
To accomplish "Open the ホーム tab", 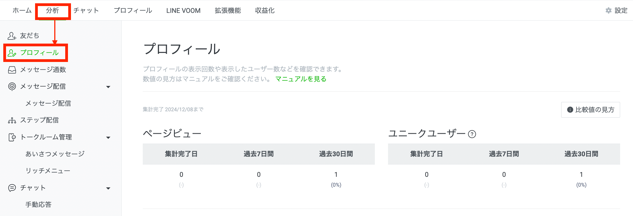I will pyautogui.click(x=22, y=10).
